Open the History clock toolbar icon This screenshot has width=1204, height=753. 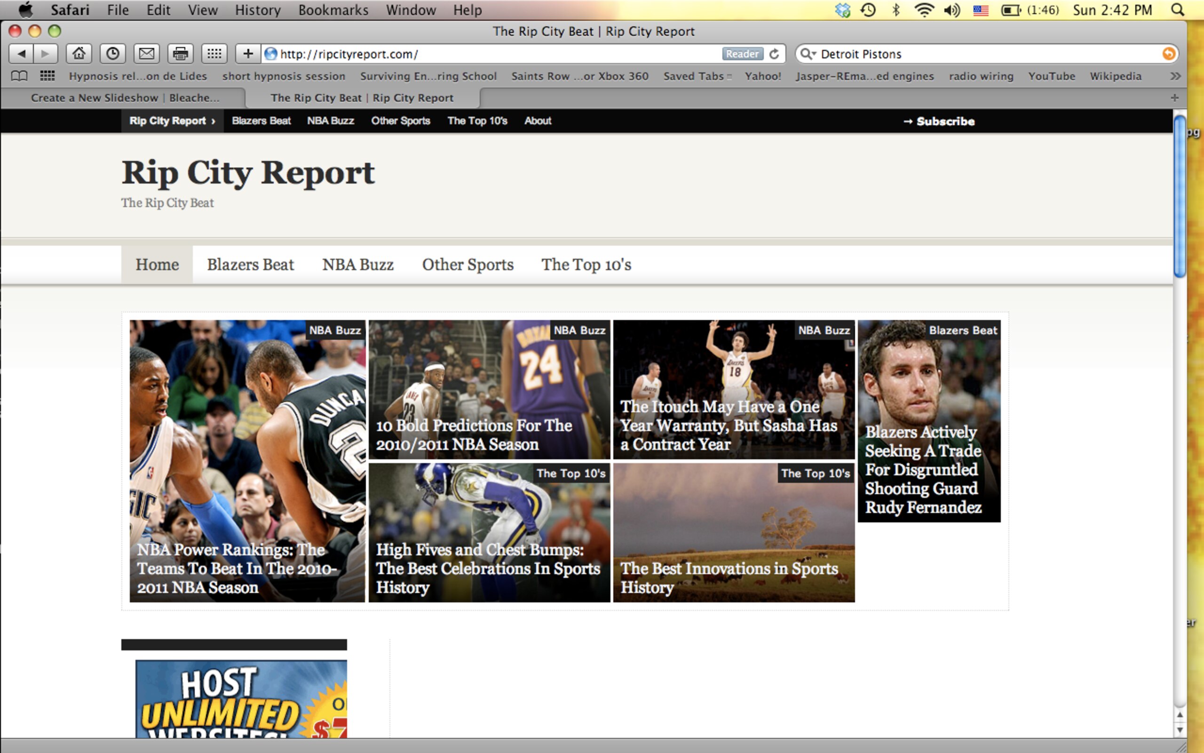tap(112, 53)
